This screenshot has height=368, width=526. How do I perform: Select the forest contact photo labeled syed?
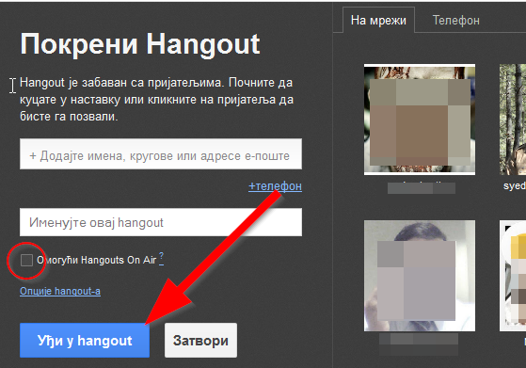coord(513,120)
